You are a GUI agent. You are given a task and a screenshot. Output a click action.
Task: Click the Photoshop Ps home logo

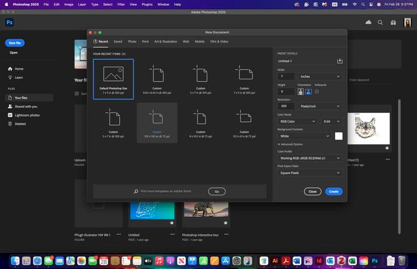coord(9,23)
